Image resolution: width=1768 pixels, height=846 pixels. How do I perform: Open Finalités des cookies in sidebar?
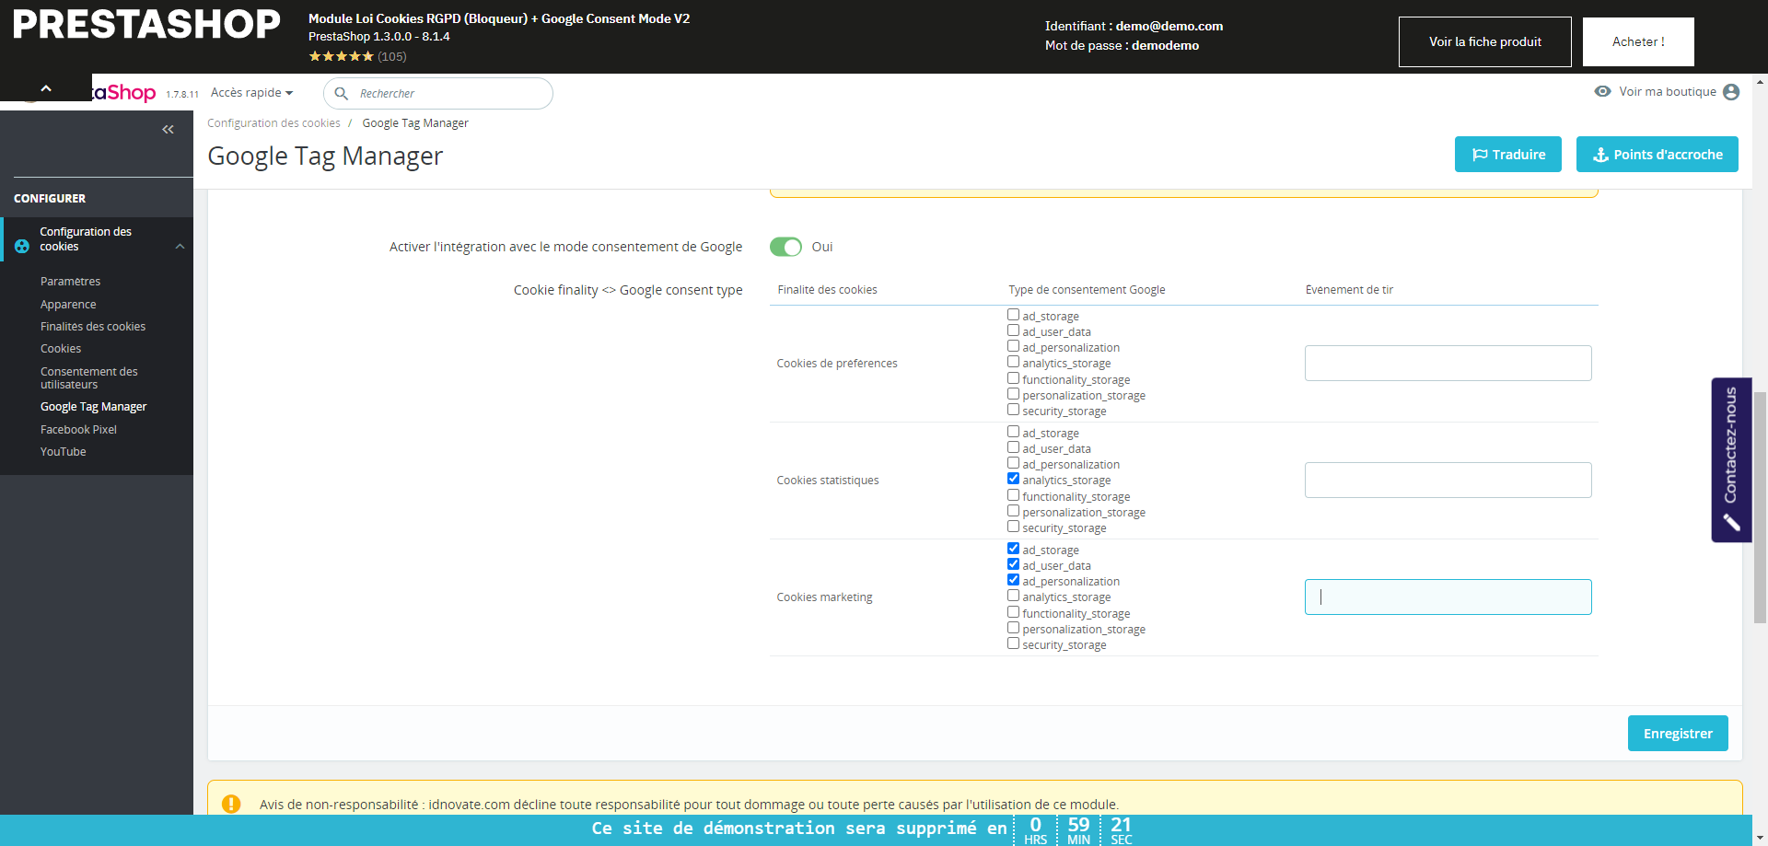[93, 327]
